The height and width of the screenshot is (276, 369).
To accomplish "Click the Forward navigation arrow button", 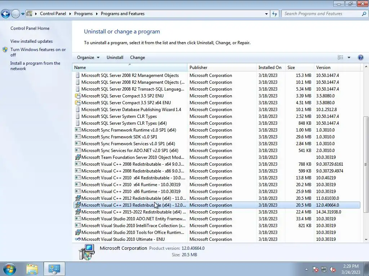I will coord(15,14).
